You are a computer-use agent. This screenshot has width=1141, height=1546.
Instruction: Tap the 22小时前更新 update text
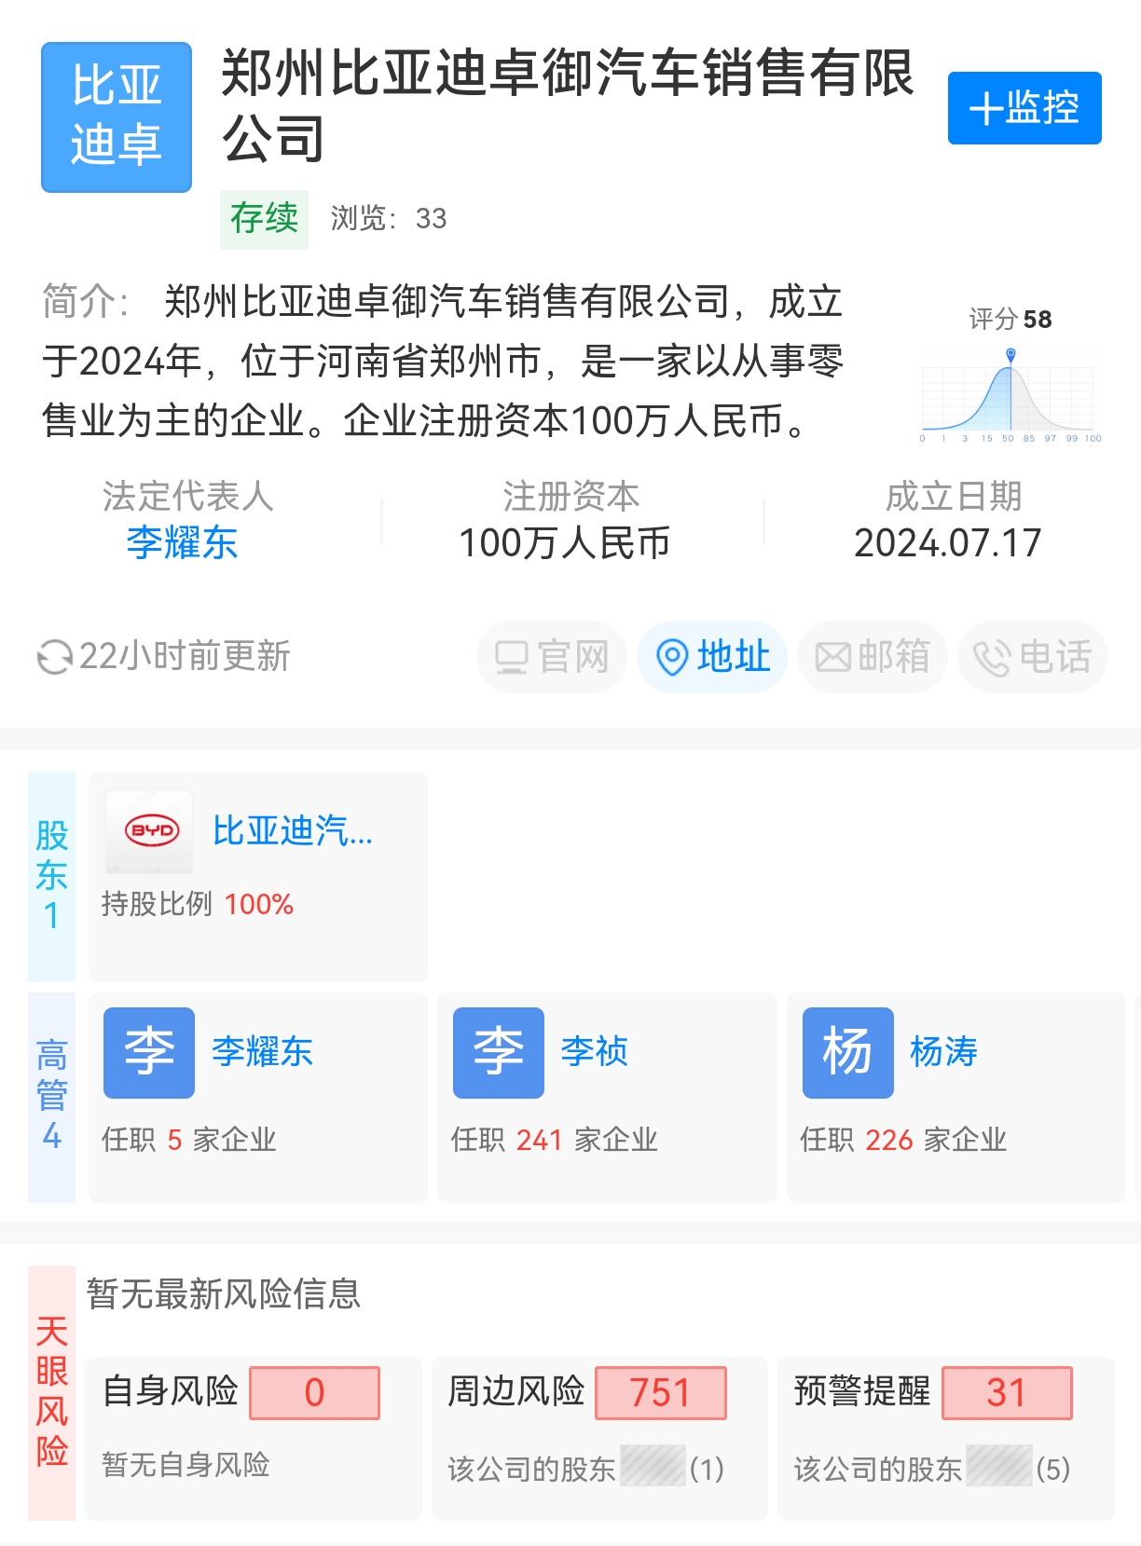(186, 656)
